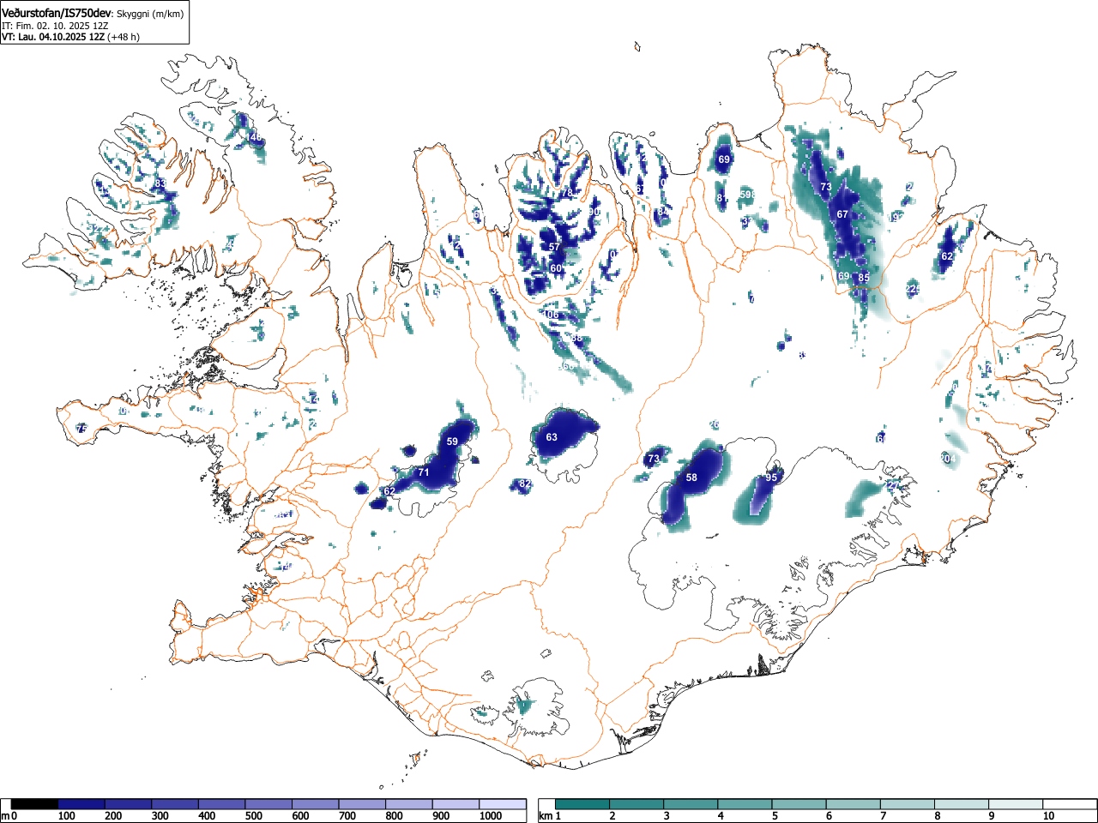
Task: Click the visibility value 106 on map
Action: coord(551,315)
